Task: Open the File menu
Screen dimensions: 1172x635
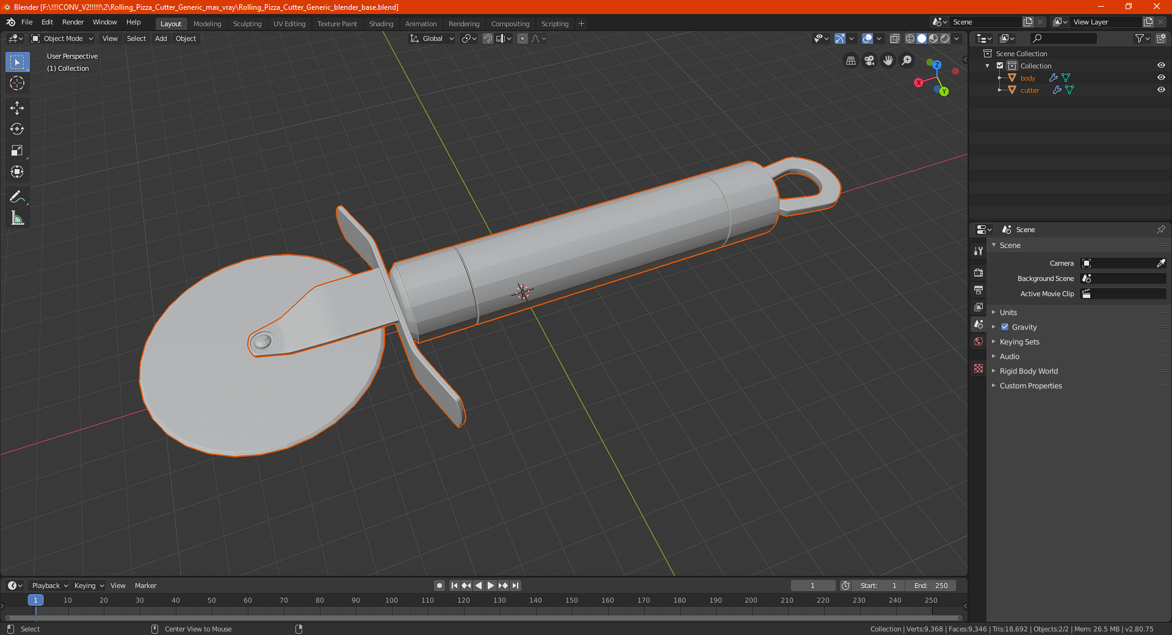Action: (x=27, y=22)
